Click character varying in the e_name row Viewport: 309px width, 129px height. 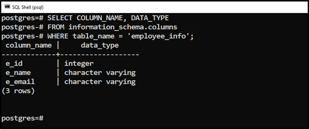click(100, 73)
